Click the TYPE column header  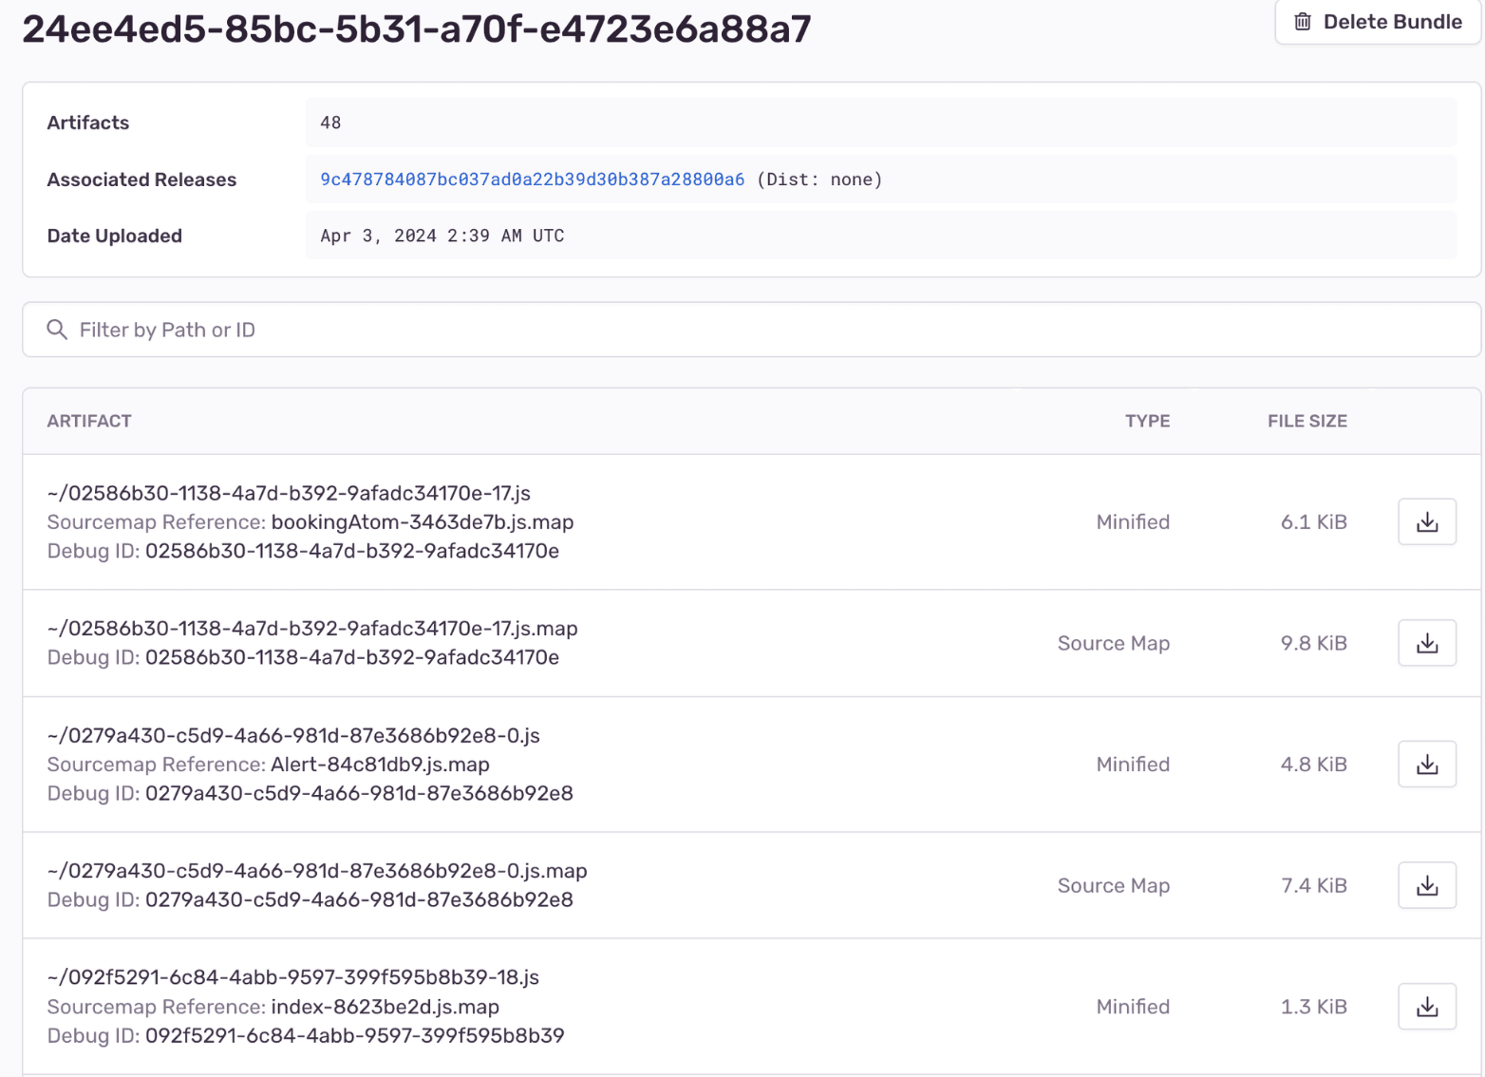coord(1147,421)
